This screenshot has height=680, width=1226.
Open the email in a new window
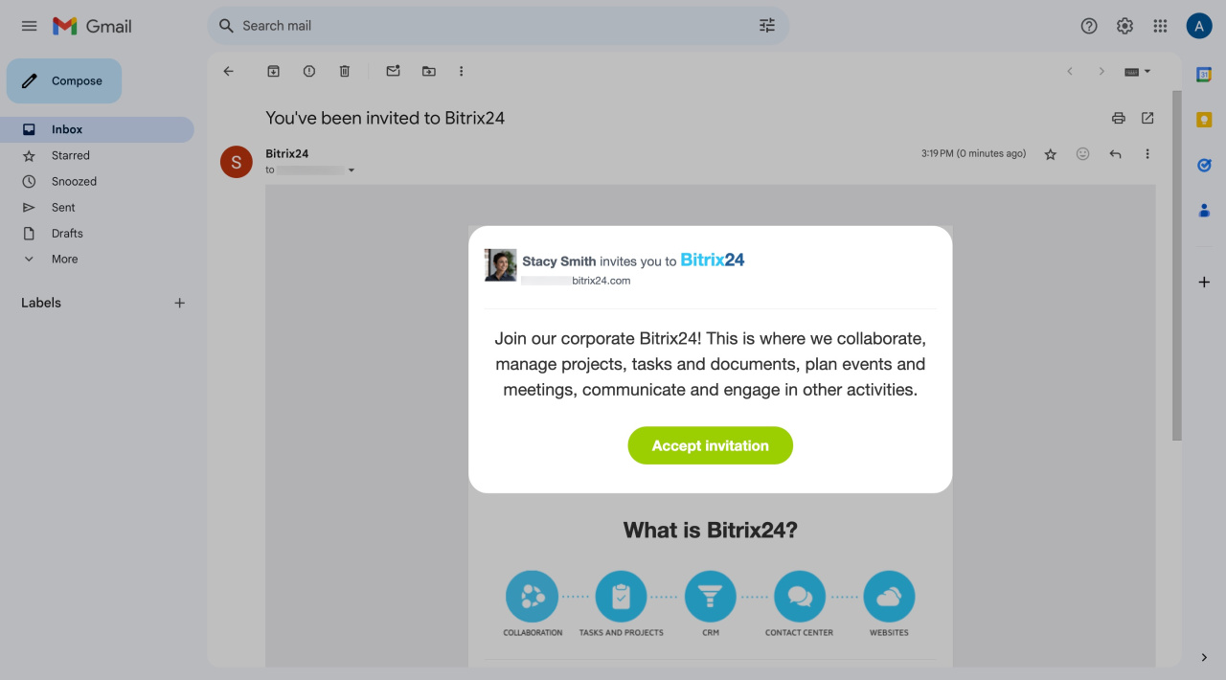coord(1147,118)
